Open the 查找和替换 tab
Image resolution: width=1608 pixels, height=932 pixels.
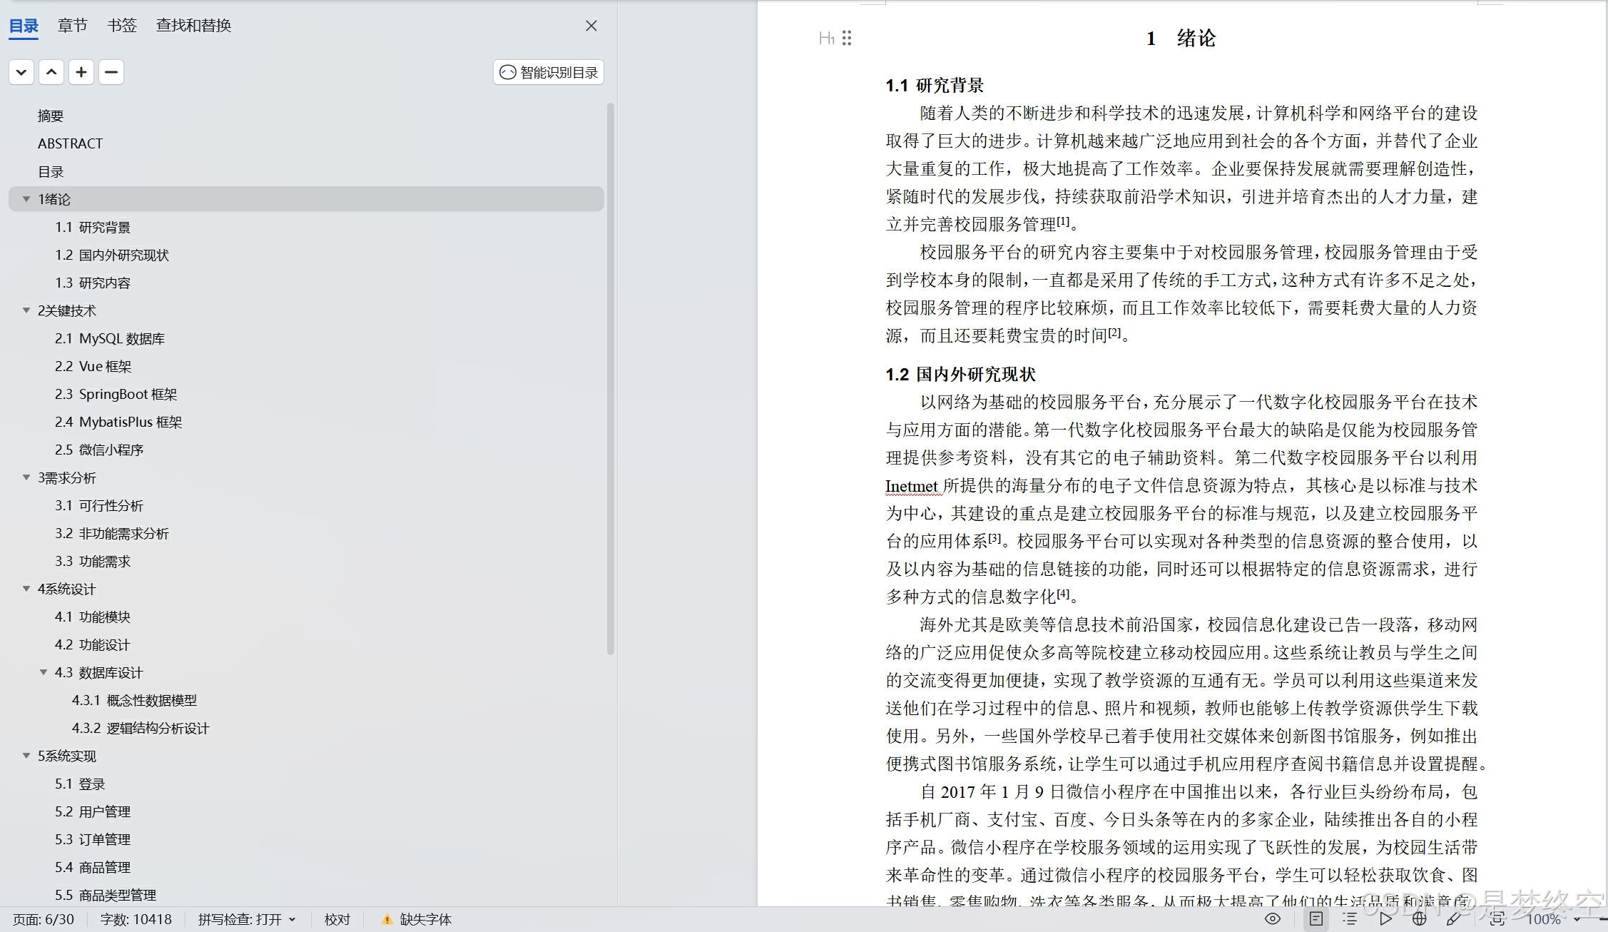193,26
